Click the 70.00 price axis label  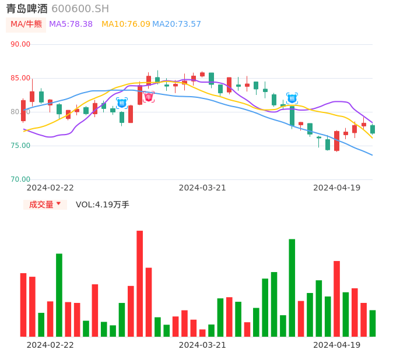(20, 179)
